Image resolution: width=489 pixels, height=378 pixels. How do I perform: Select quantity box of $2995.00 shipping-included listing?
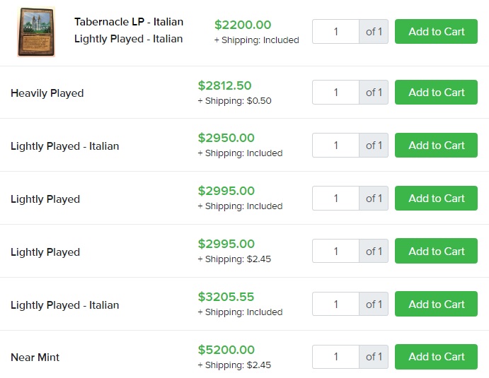click(x=336, y=199)
